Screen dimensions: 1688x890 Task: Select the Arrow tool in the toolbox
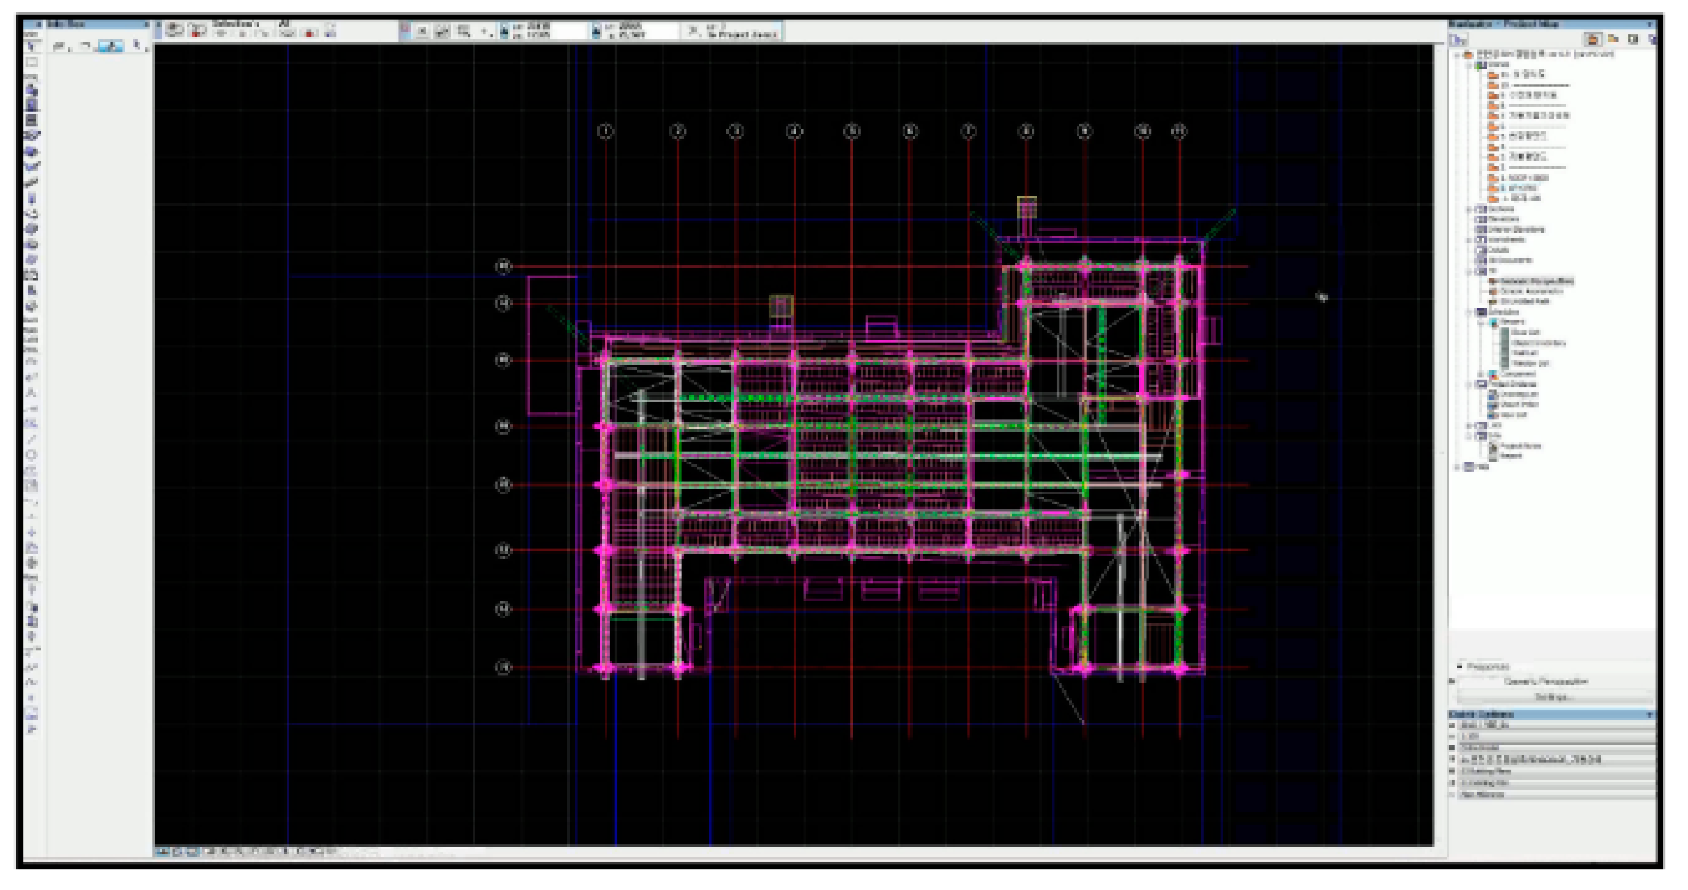click(32, 46)
